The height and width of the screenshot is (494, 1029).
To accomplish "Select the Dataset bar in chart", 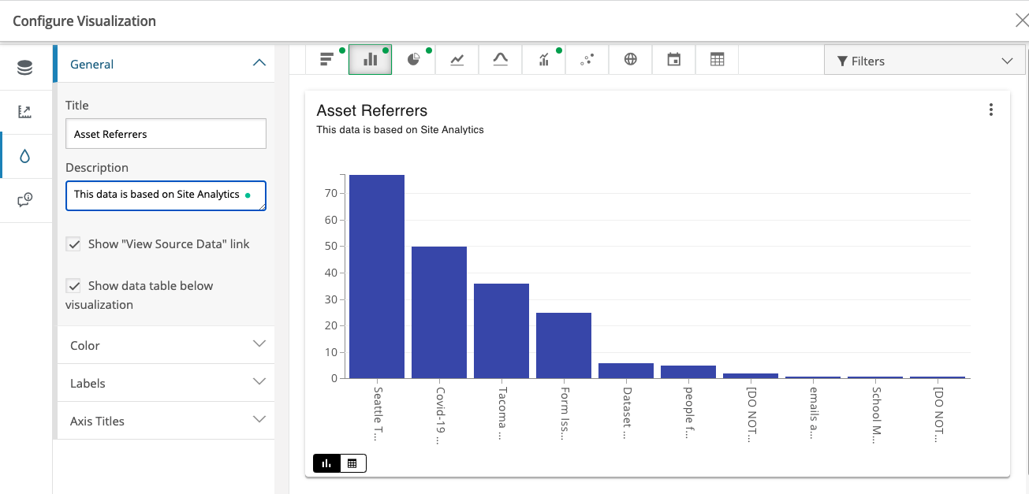I will point(626,370).
